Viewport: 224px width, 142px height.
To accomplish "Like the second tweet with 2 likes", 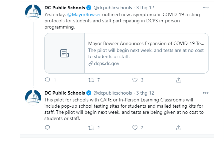I will pyautogui.click(x=135, y=128).
